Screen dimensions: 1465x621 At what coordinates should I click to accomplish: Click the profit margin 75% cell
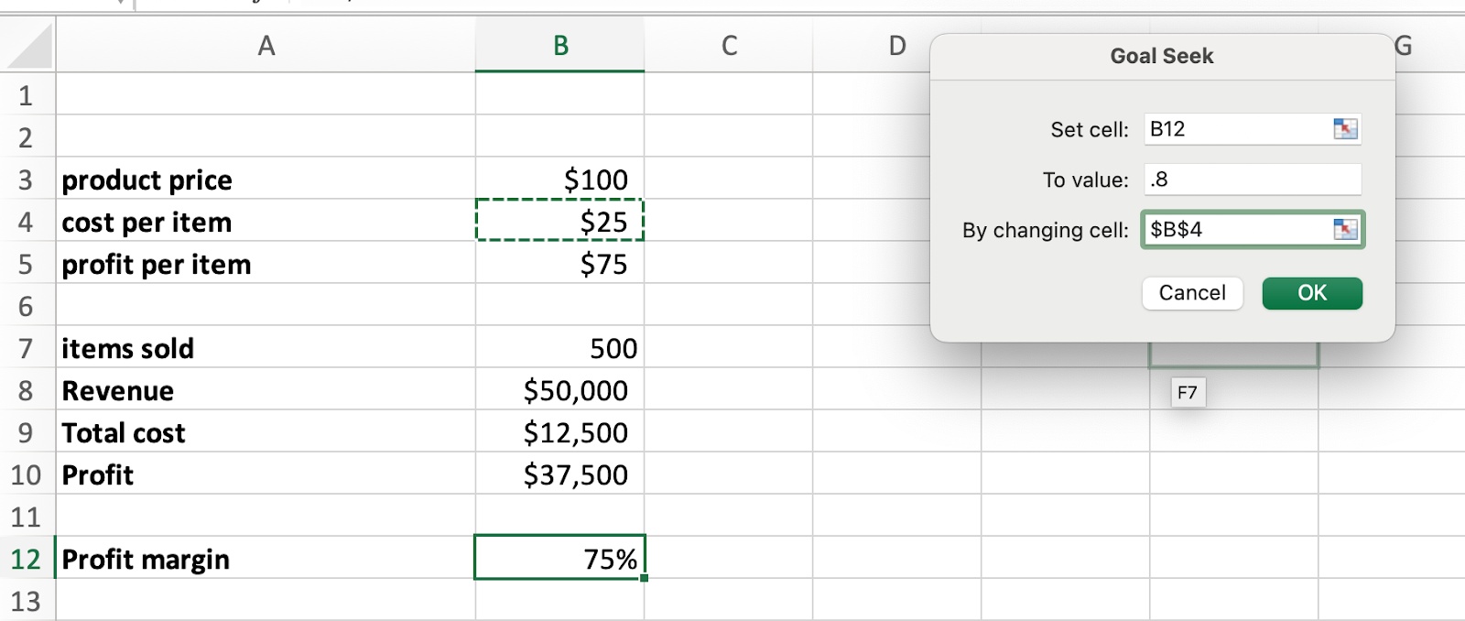coord(559,559)
